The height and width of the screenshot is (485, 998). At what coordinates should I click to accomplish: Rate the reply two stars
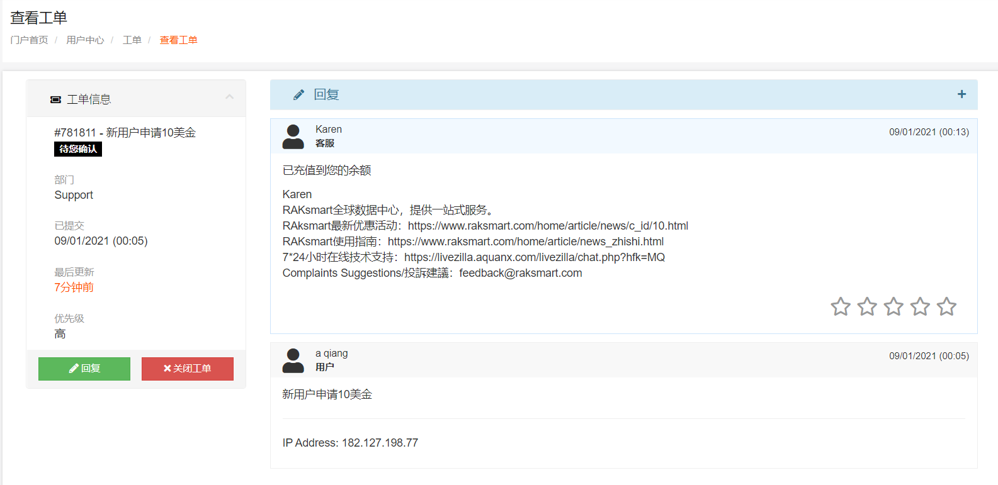coord(867,307)
